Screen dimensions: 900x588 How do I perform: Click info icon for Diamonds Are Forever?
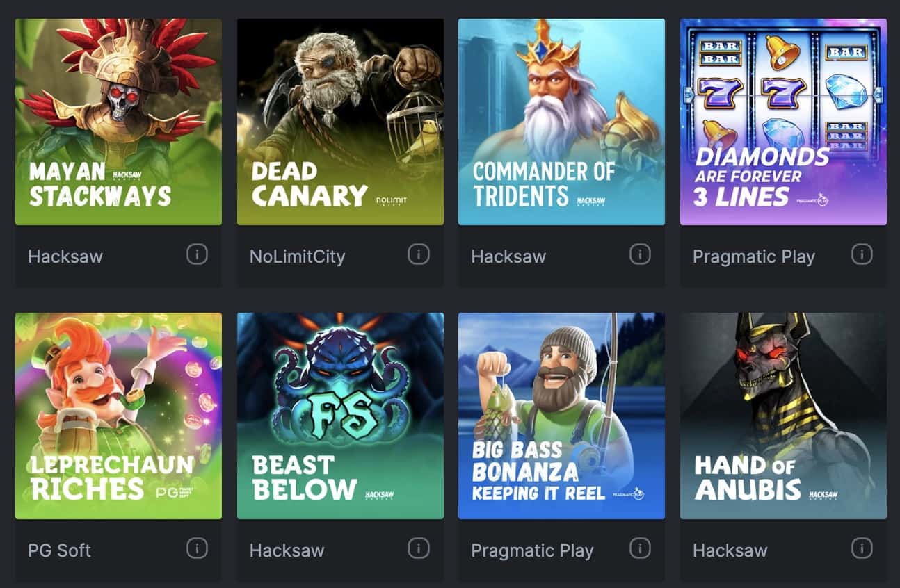(x=862, y=255)
